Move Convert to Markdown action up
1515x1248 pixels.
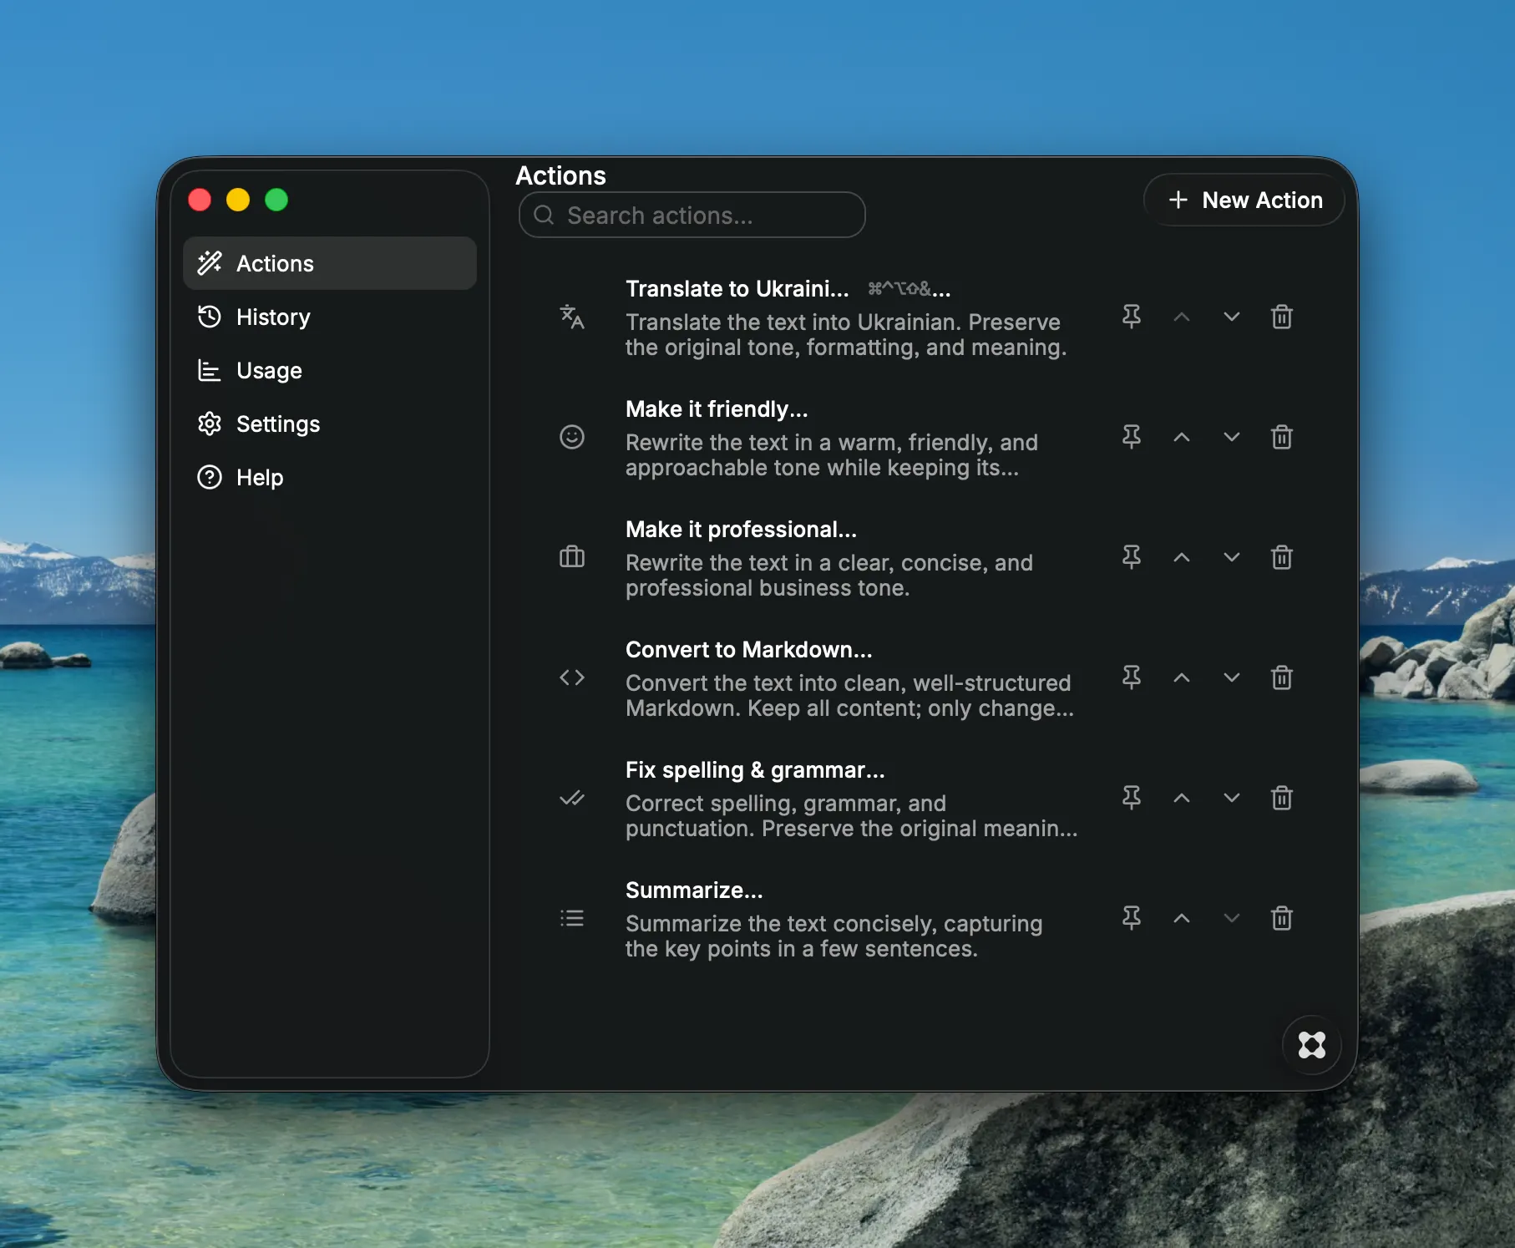pyautogui.click(x=1182, y=677)
